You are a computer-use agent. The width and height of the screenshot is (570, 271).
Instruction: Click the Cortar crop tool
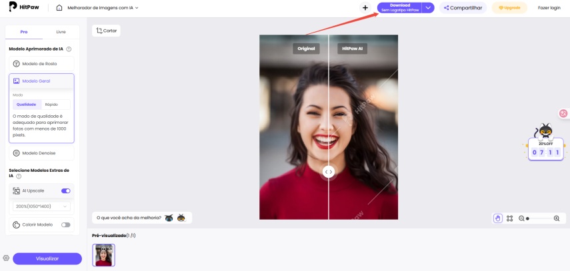pos(106,31)
